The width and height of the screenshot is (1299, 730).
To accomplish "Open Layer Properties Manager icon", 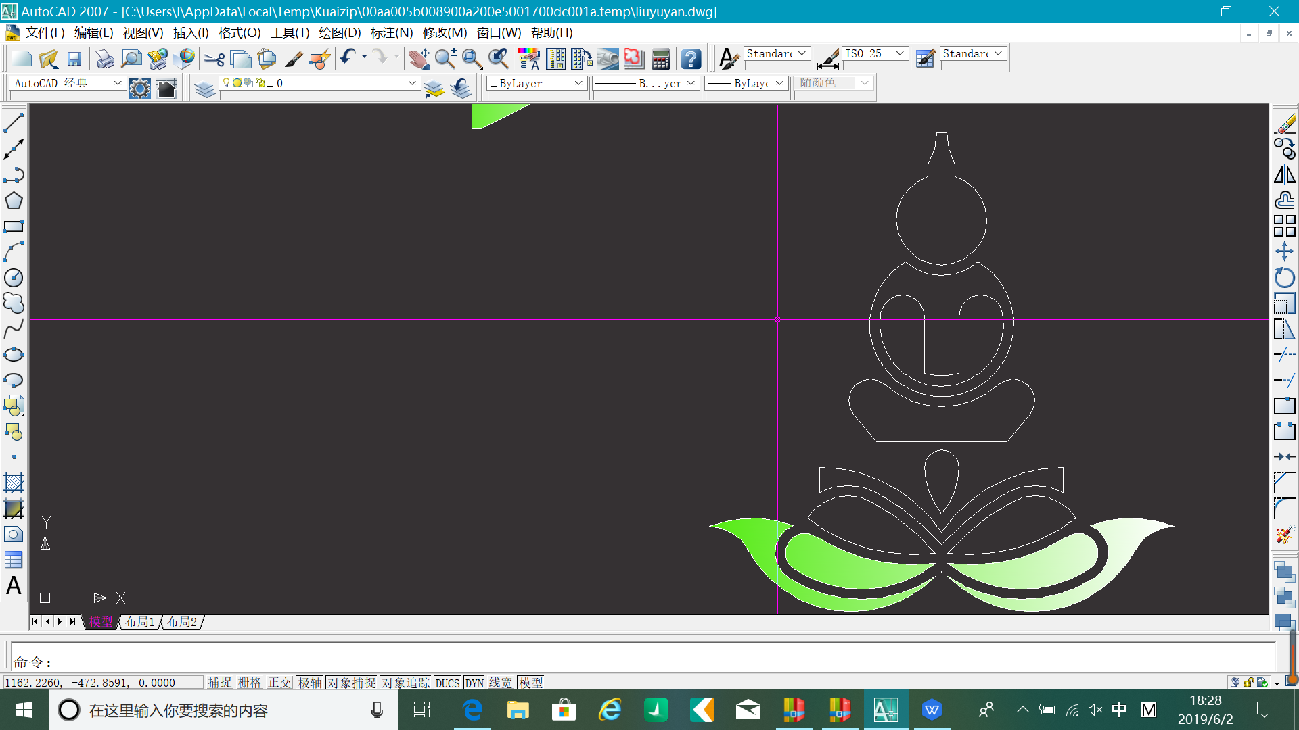I will 204,89.
